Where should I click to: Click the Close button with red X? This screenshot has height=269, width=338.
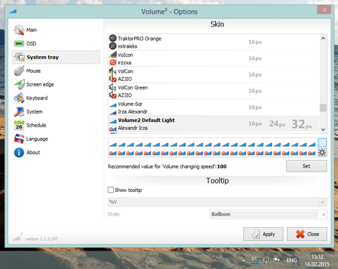(x=307, y=234)
